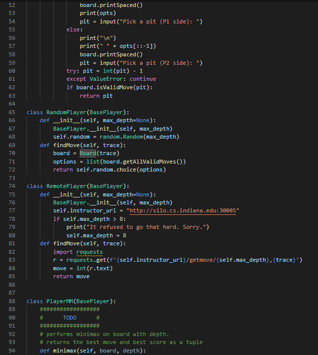Click the string "Pick a pit (P2 side): "
This screenshot has width=318, height=355.
[159, 63]
